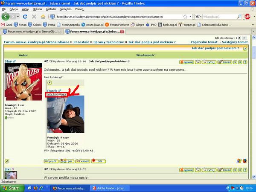Click the Windows Start button
Viewport: 256px width, 192px height.
11,188
